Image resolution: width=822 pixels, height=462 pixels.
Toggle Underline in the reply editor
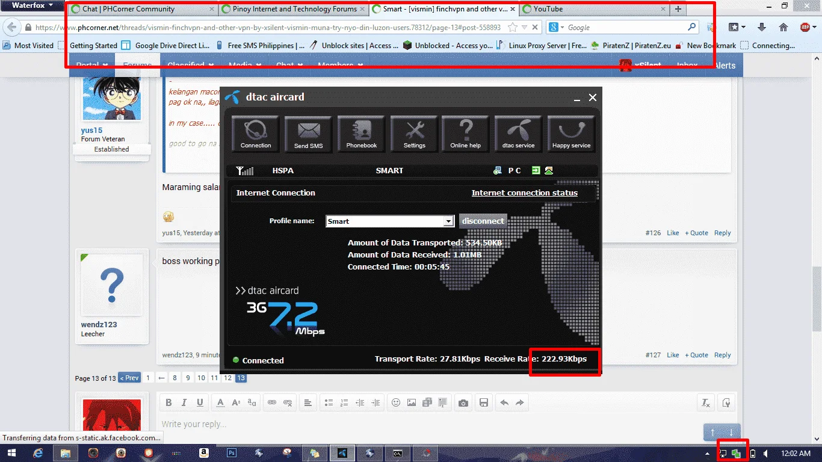[200, 403]
